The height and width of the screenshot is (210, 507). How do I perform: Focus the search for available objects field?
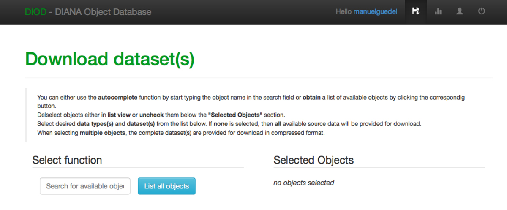point(85,186)
